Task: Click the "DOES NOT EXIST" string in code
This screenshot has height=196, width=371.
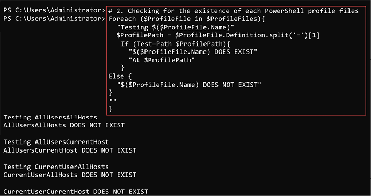Action: (189, 85)
